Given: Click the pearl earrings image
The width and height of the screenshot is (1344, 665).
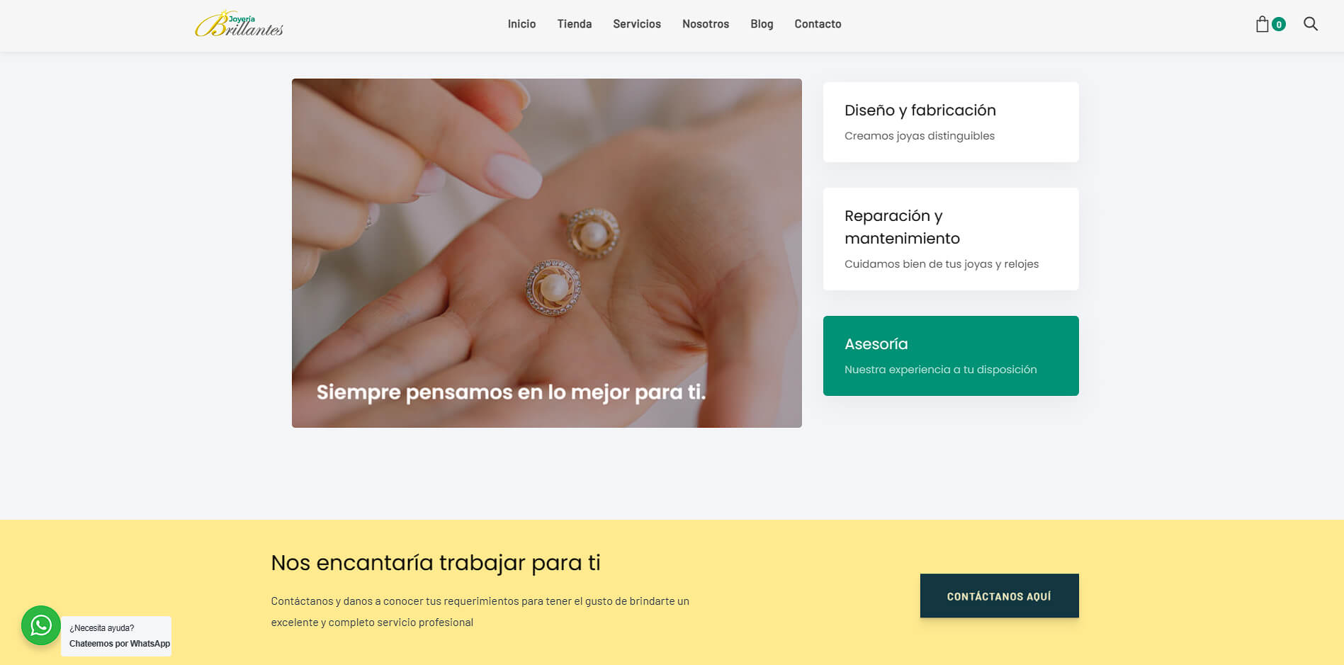Looking at the screenshot, I should pos(547,253).
